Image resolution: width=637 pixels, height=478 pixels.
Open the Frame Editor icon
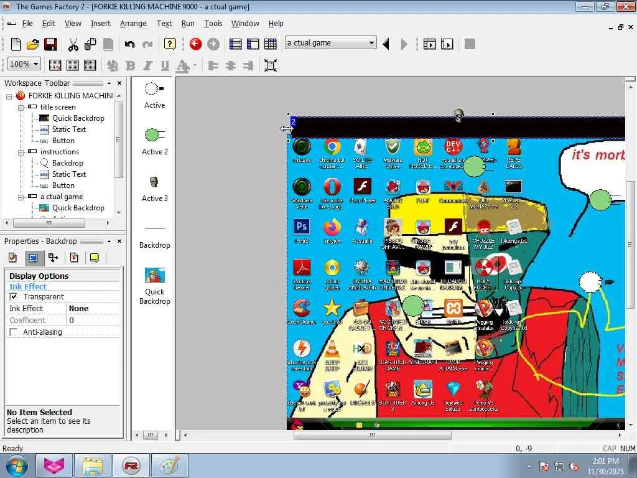tap(253, 44)
